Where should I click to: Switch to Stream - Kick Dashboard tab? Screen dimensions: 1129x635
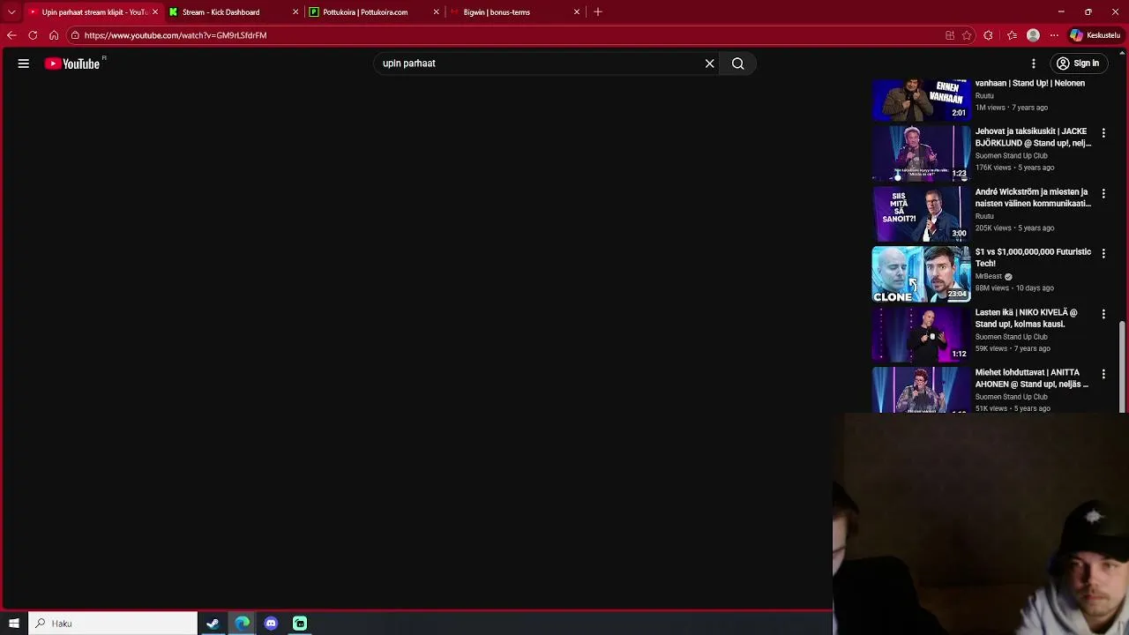click(x=234, y=12)
